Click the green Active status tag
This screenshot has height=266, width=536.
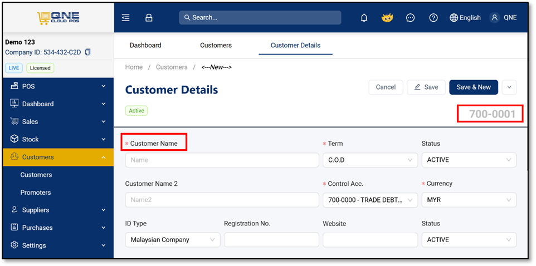click(137, 111)
